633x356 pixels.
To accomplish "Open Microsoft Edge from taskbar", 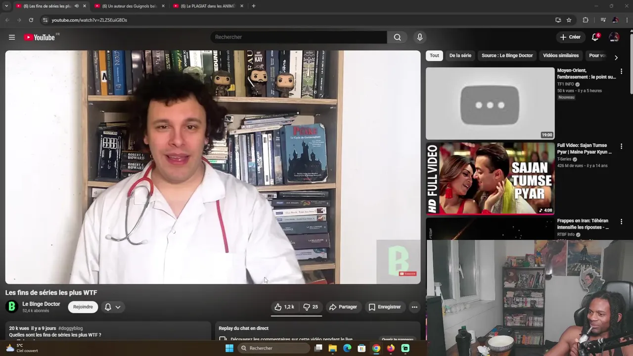I will click(x=347, y=348).
